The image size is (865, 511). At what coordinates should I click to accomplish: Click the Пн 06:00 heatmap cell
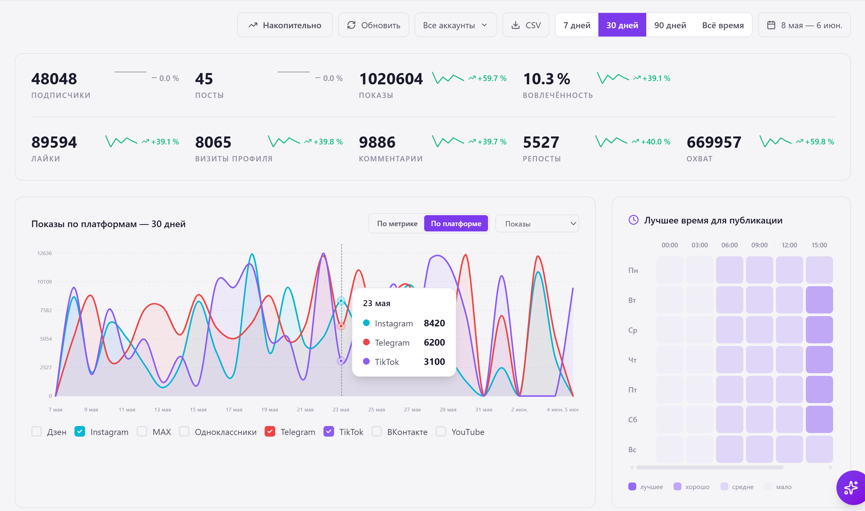point(729,270)
